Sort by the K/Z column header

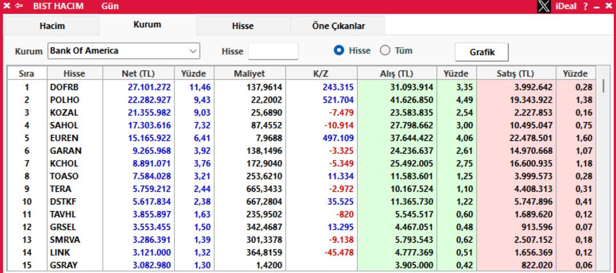(x=321, y=74)
